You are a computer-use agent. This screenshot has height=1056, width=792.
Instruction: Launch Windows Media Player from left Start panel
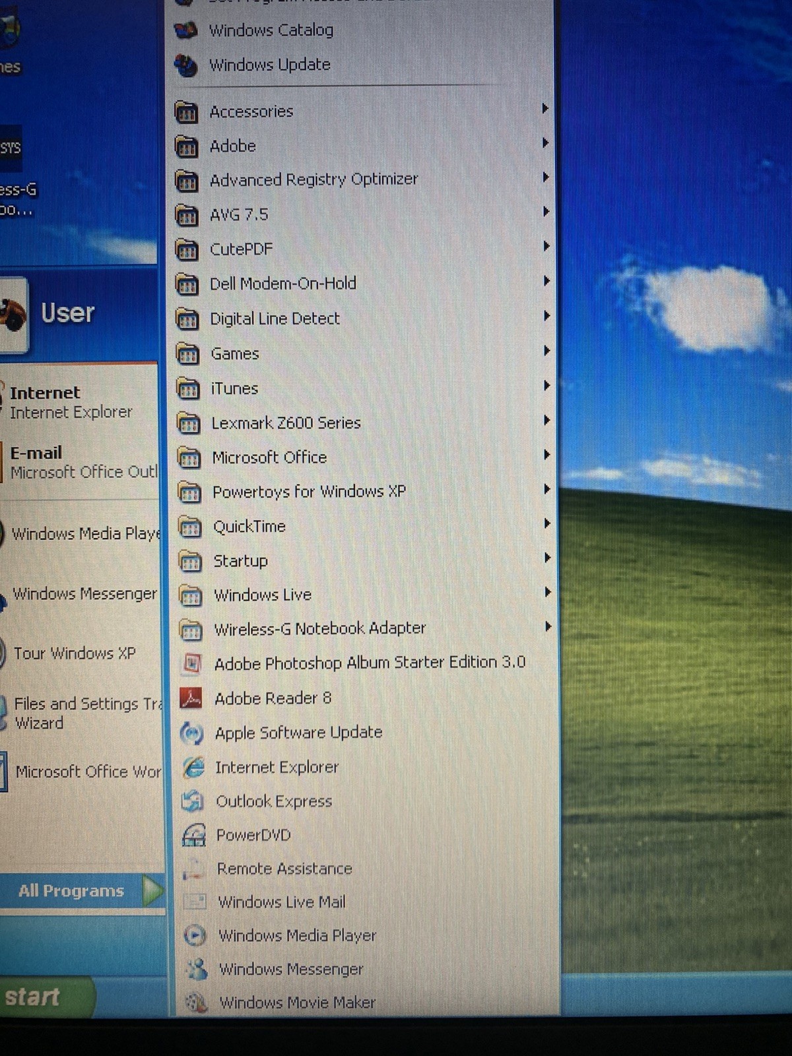point(81,533)
